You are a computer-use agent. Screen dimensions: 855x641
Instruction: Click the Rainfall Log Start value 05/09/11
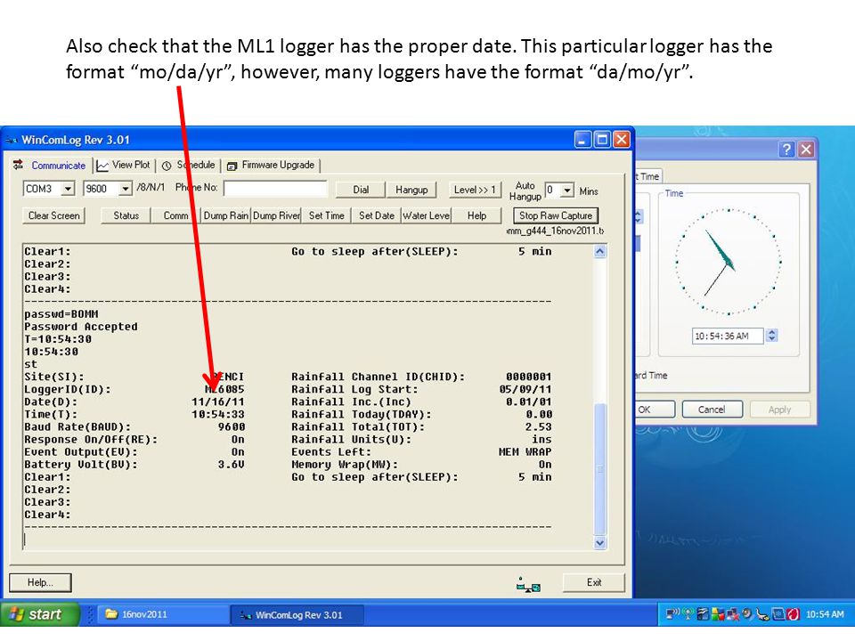point(525,389)
